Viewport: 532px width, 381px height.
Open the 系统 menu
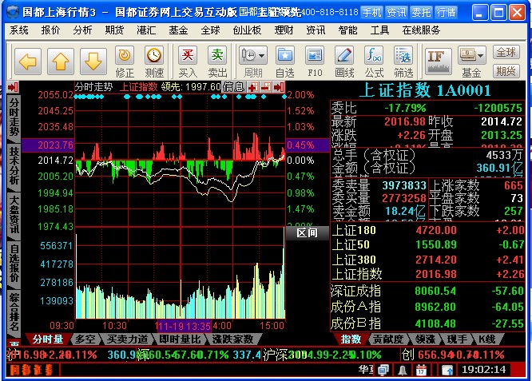(19, 30)
